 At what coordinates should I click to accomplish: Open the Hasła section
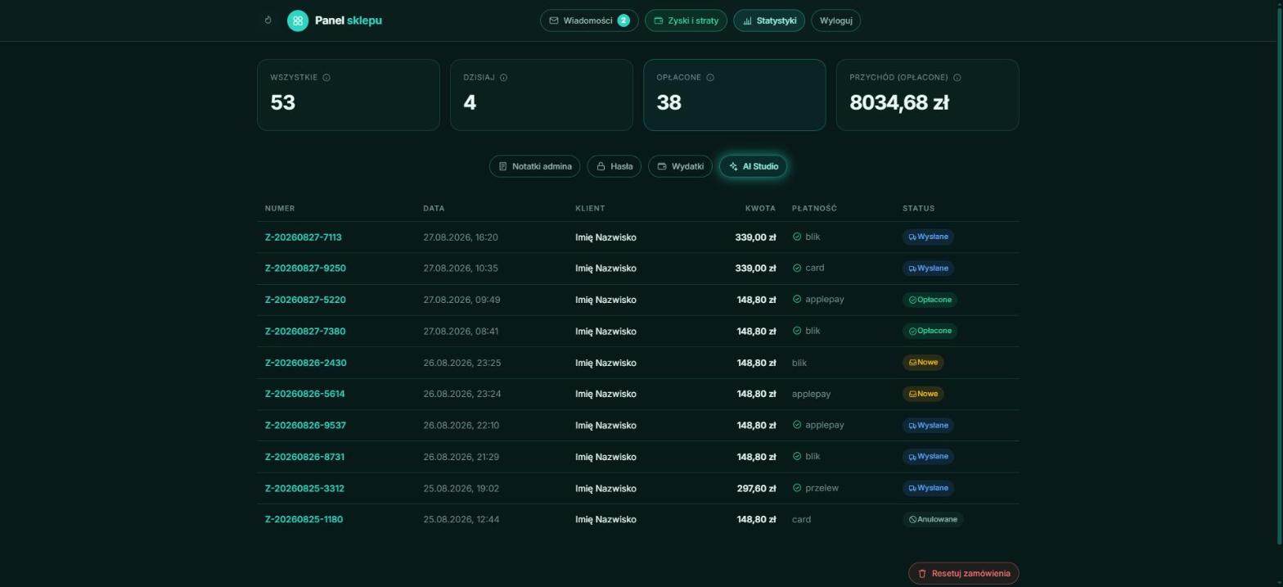(614, 166)
